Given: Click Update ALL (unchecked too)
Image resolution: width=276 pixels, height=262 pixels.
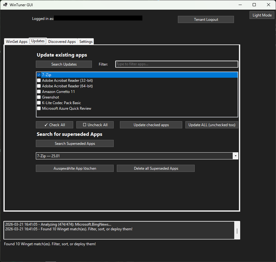Looking at the screenshot, I should [x=212, y=125].
